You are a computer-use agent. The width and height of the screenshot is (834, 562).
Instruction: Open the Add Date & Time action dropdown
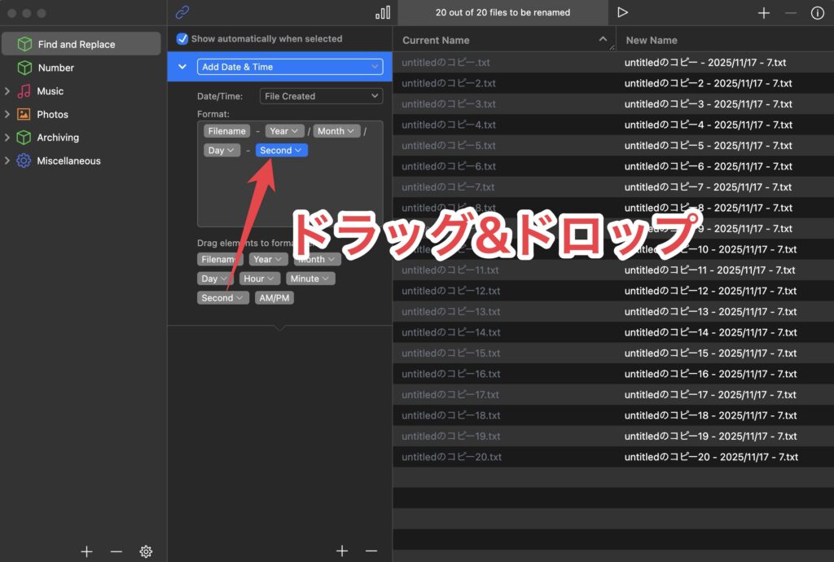[x=289, y=67]
